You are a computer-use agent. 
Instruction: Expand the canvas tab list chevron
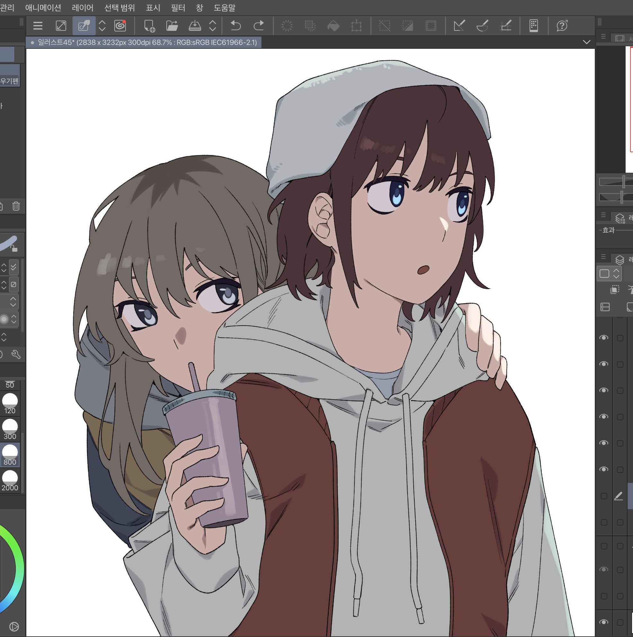(x=586, y=42)
